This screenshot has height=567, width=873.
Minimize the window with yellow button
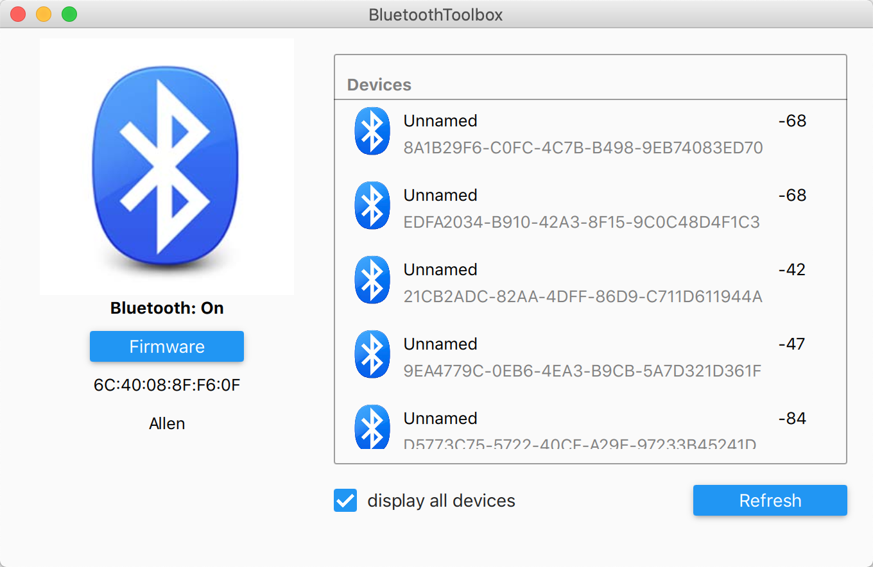coord(44,14)
